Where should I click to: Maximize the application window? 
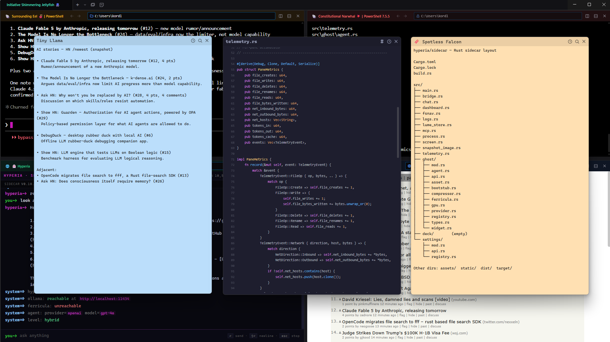click(589, 4)
